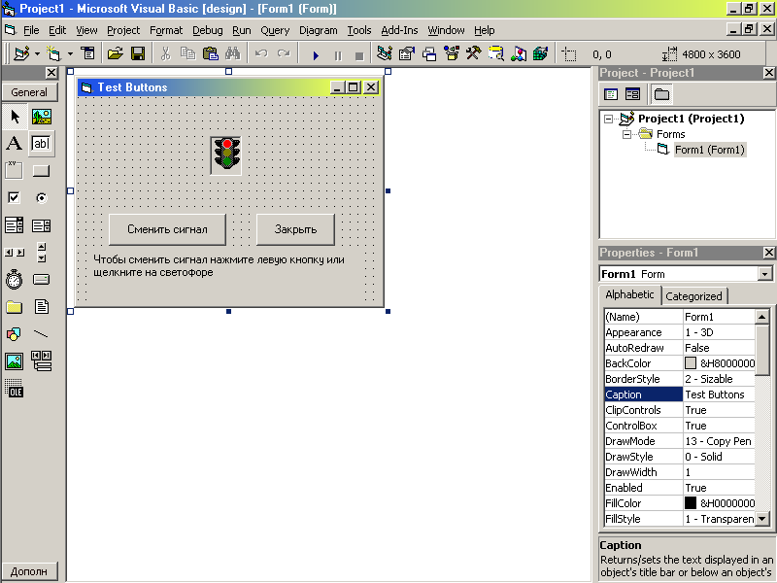Switch to the Categorized tab
This screenshot has height=583, width=777.
693,296
